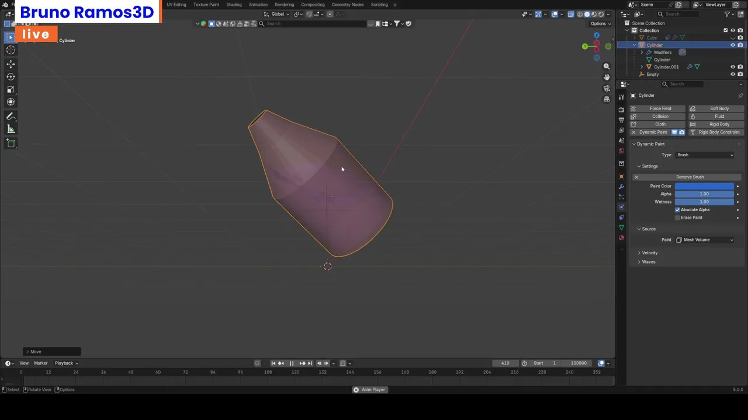Jump to first frame in timeline
Viewport: 748px width, 420px height.
[273, 363]
